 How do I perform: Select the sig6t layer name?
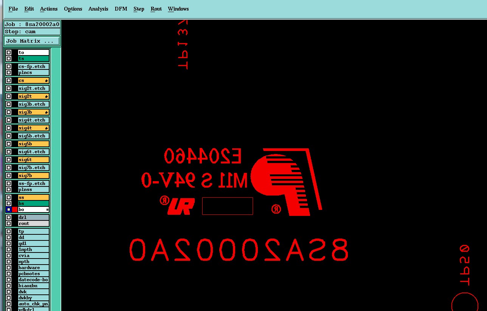click(34, 160)
